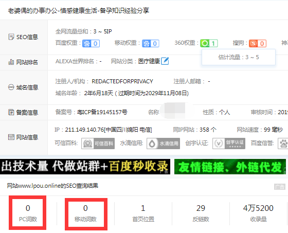Open the 代做站群 百度秒收录 ad banner

click(85, 167)
